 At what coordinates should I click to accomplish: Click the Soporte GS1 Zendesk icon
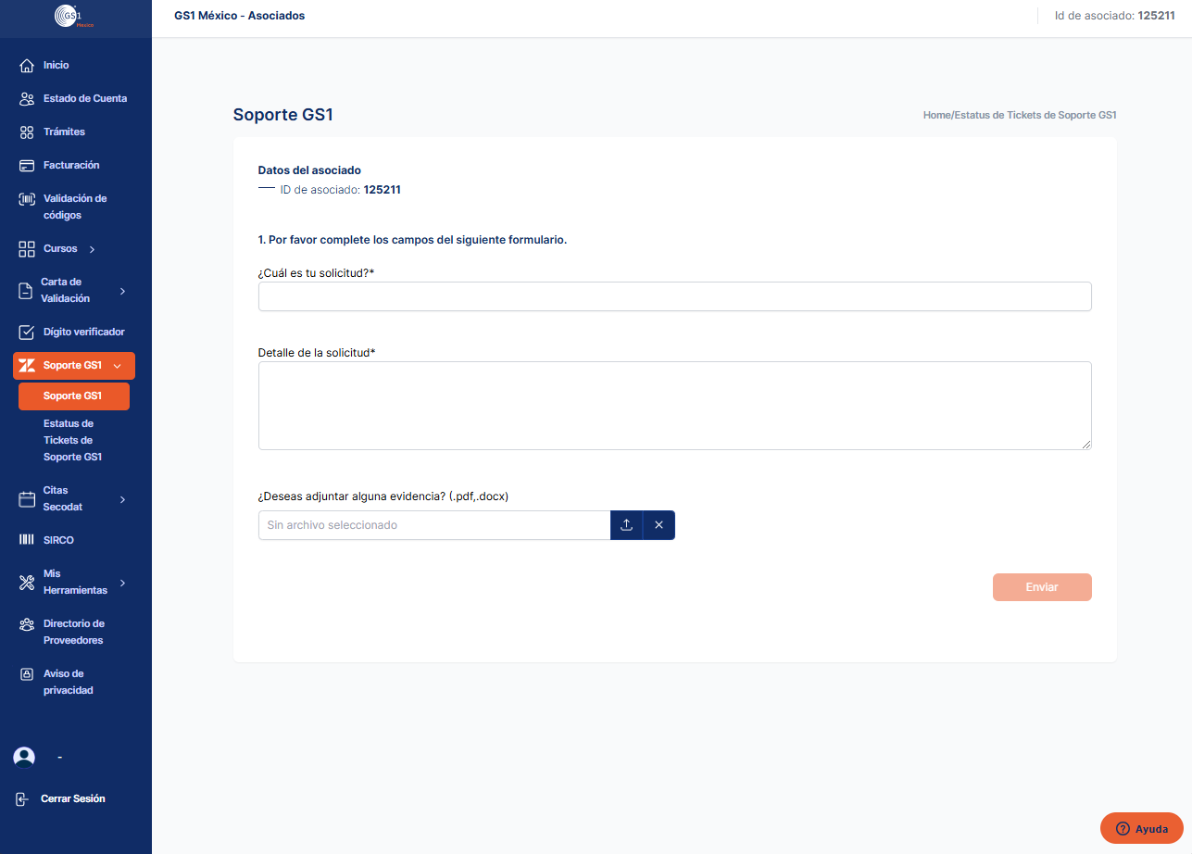pyautogui.click(x=27, y=366)
